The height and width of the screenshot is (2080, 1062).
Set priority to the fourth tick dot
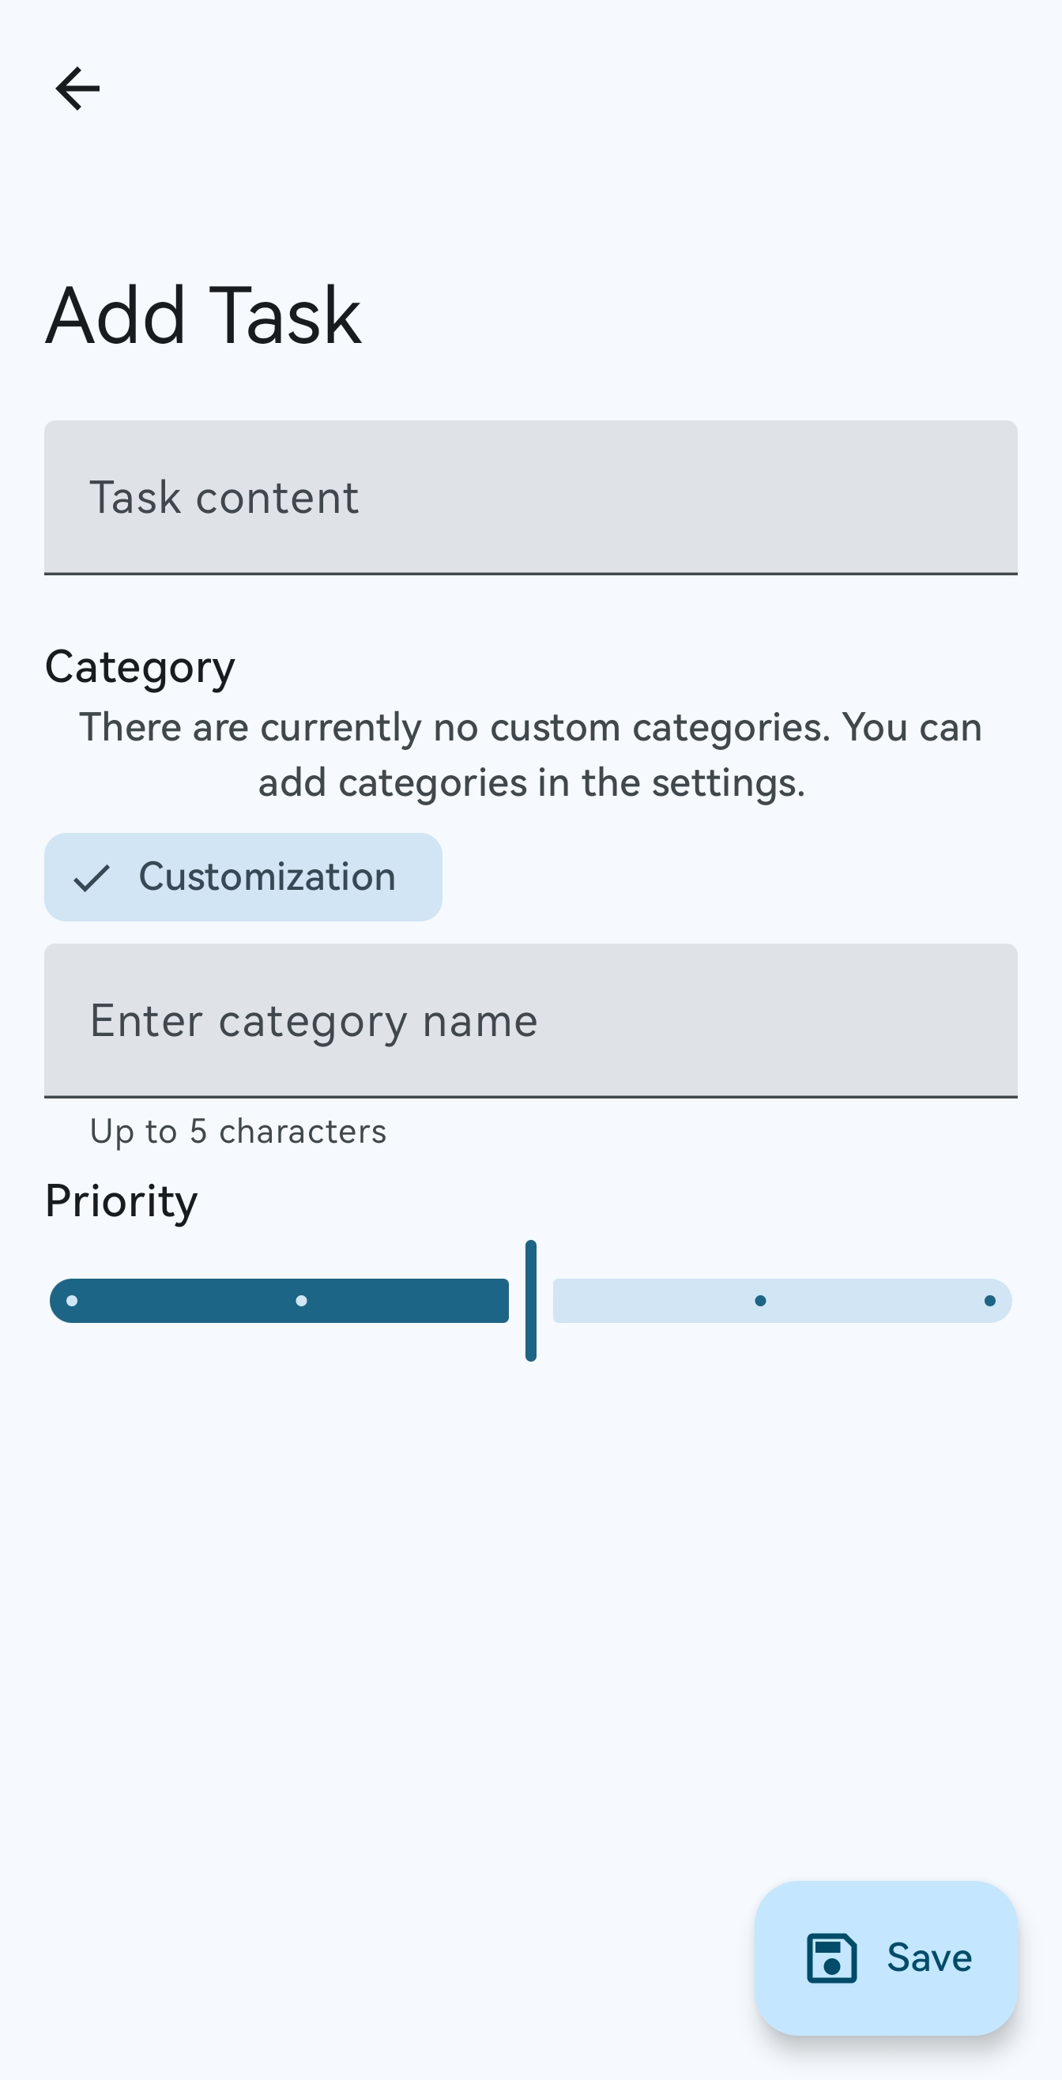(760, 1301)
